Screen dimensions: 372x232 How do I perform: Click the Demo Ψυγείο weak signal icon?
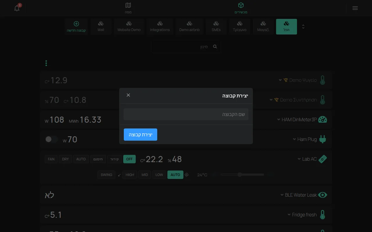coord(286,80)
